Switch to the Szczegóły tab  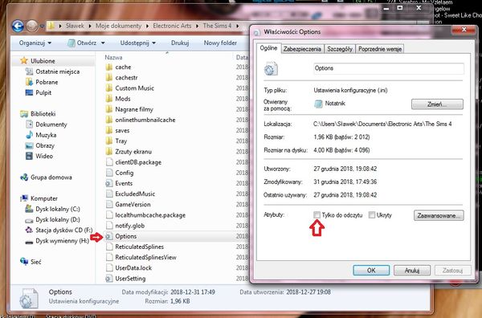tap(340, 49)
